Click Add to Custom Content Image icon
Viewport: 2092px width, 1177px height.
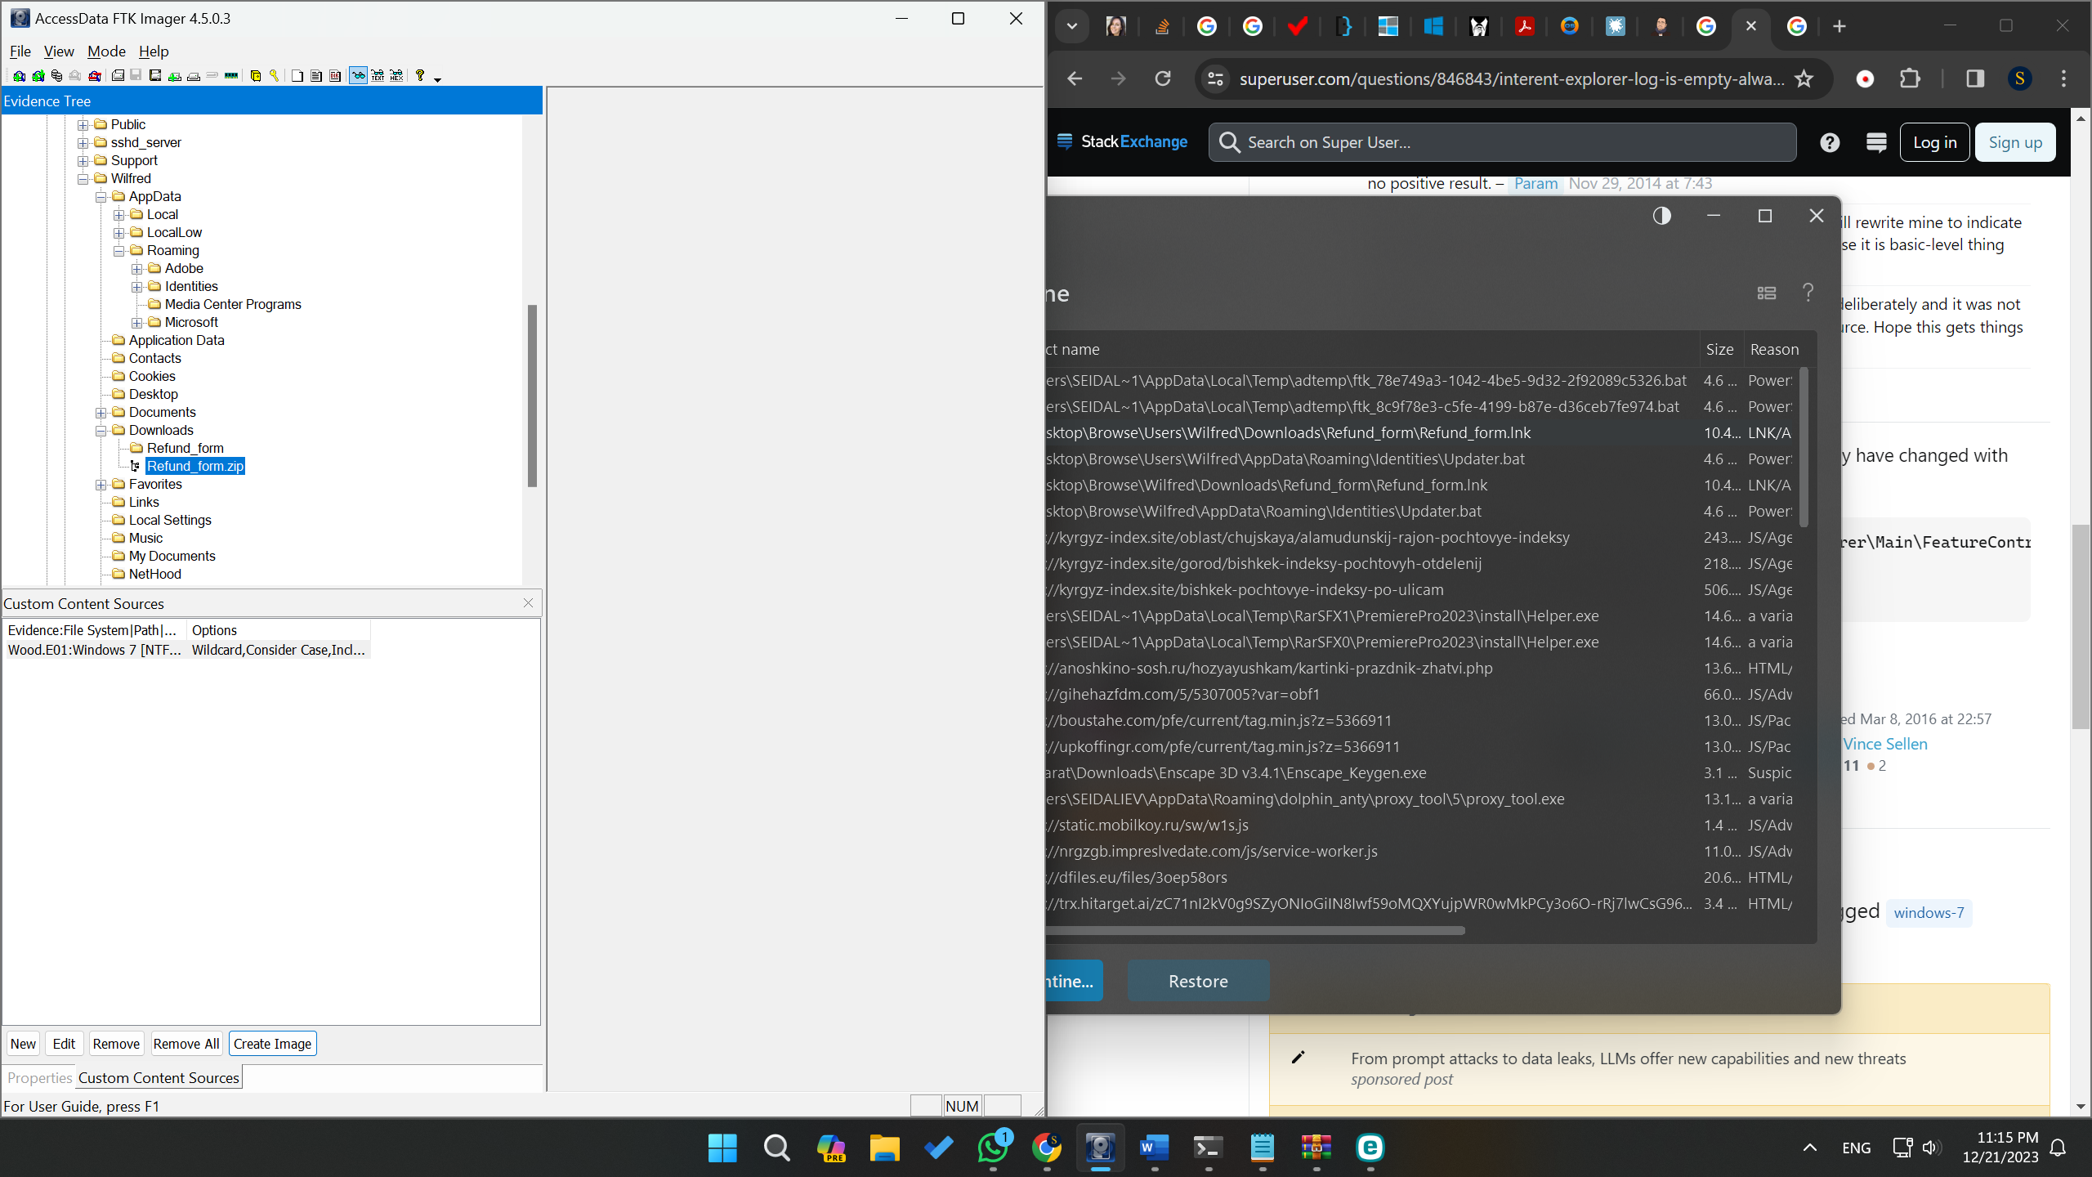point(175,76)
